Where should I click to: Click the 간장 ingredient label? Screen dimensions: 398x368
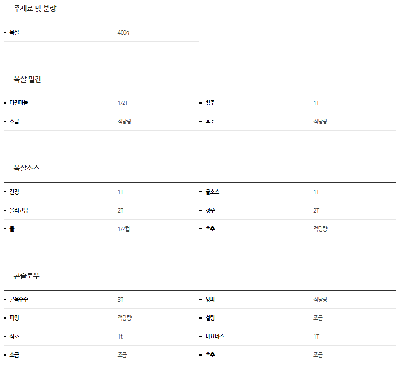coord(14,192)
